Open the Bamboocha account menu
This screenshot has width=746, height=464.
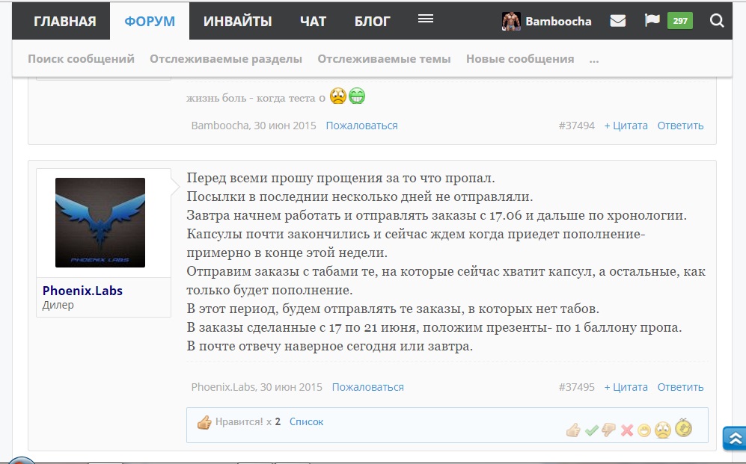click(547, 21)
